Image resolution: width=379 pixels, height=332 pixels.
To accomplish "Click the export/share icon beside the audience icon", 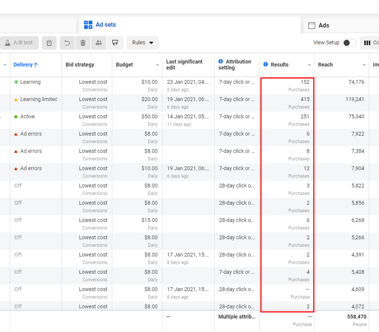I will tap(115, 43).
